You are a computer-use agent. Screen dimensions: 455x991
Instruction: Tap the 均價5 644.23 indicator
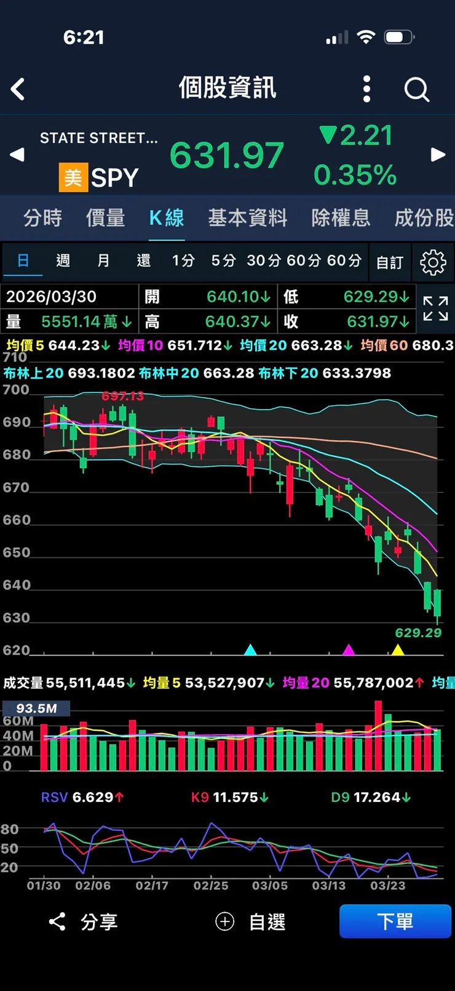tap(58, 346)
